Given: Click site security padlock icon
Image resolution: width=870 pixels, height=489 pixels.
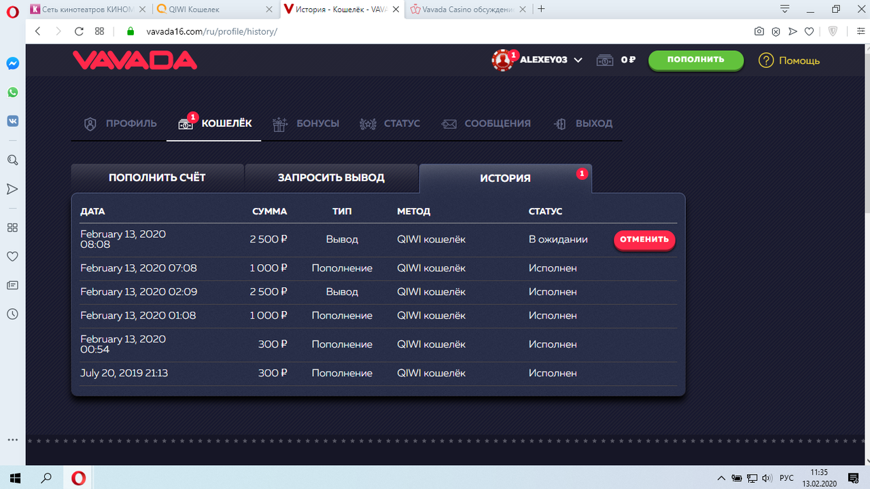Looking at the screenshot, I should 131,31.
